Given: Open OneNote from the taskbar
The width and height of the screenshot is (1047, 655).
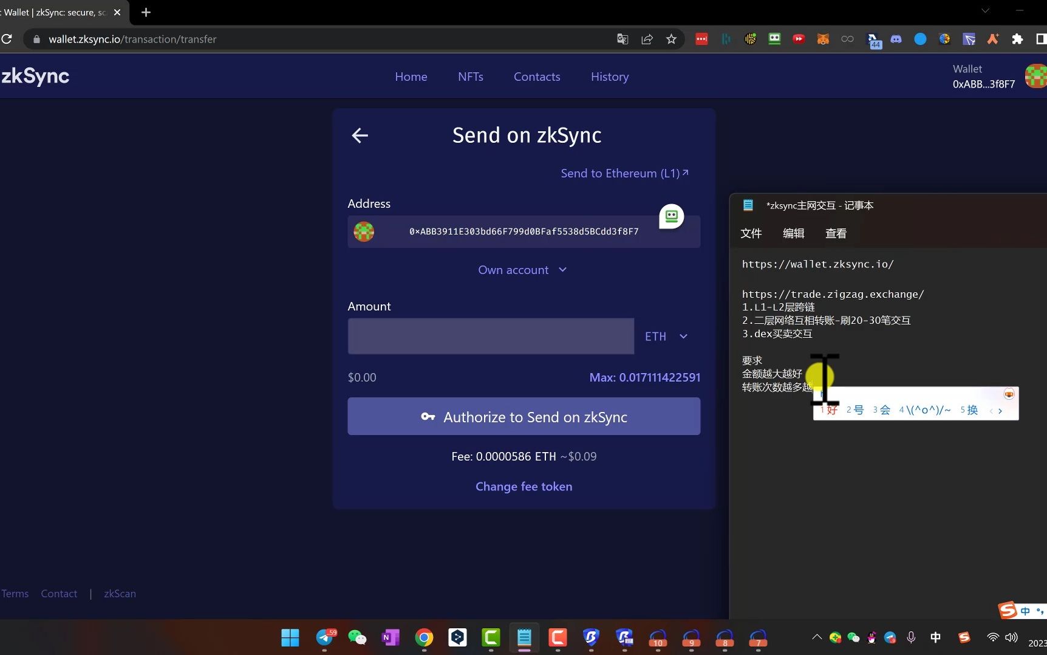Looking at the screenshot, I should (390, 637).
